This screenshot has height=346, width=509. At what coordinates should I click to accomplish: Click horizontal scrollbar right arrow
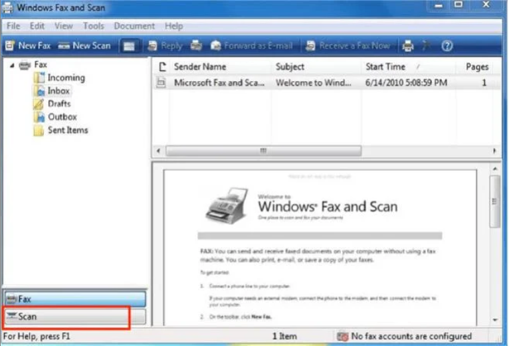[494, 151]
